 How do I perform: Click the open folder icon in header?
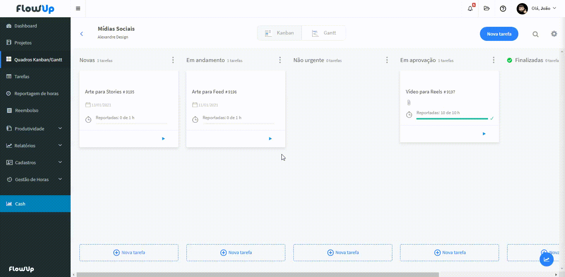(x=487, y=8)
